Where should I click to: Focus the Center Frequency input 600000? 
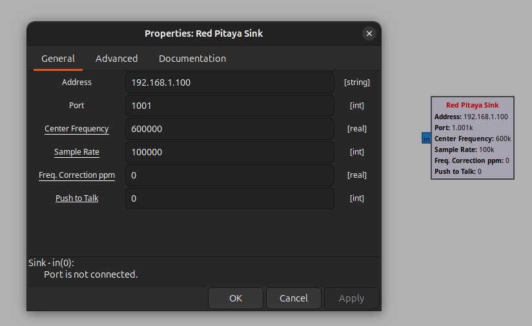click(x=230, y=129)
